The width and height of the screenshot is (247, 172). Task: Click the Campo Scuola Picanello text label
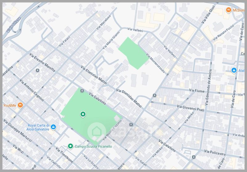coord(93,147)
